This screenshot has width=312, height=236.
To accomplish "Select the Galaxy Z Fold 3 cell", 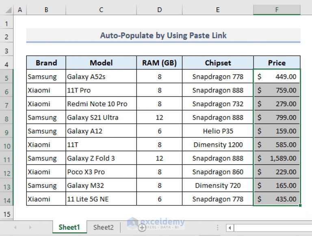I will click(101, 158).
